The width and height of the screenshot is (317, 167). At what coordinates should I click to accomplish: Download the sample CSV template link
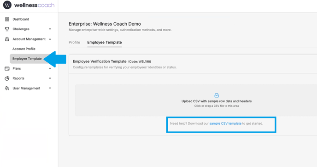pos(225,123)
